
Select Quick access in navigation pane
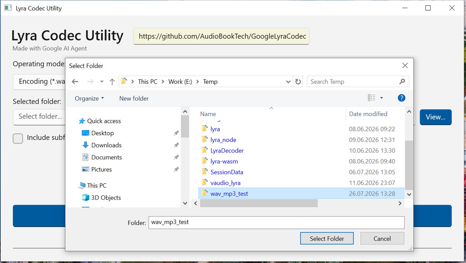[x=104, y=121]
